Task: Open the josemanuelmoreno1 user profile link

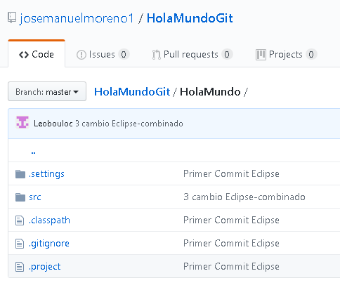Action: [x=77, y=18]
